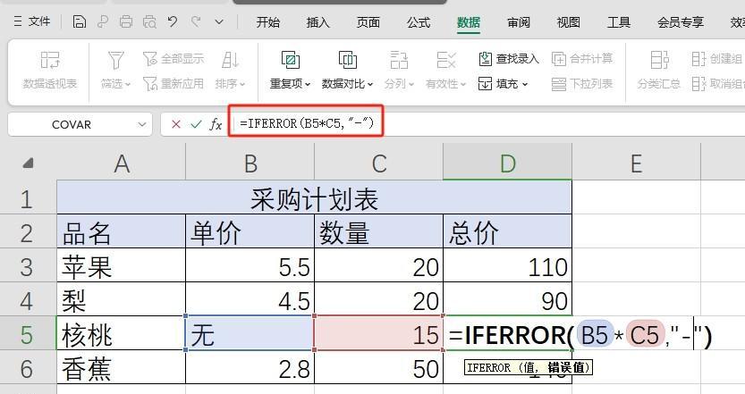Open the 填充 fill dropdown

[x=504, y=84]
